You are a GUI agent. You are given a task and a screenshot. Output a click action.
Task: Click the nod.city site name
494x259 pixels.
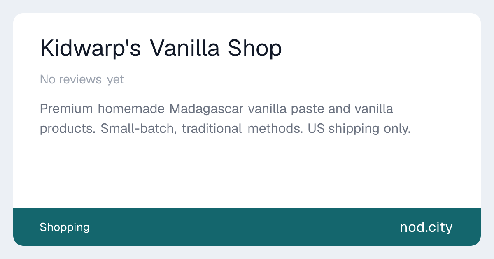[x=426, y=227]
